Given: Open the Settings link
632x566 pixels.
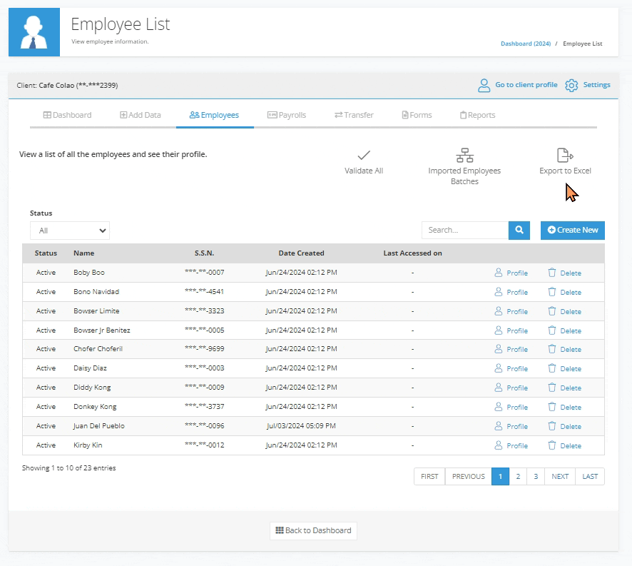Looking at the screenshot, I should click(x=596, y=85).
